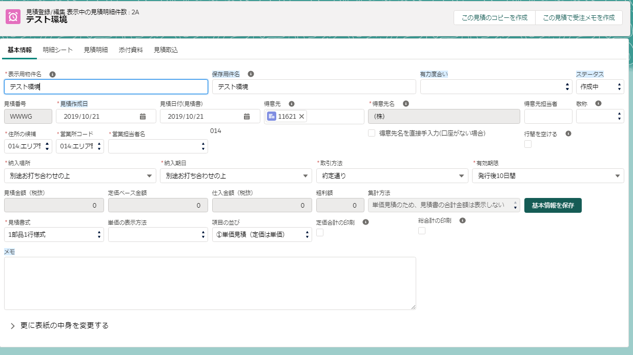633x355 pixels.
Task: Click the 仕入金額（税抜）field
Action: tap(262, 205)
